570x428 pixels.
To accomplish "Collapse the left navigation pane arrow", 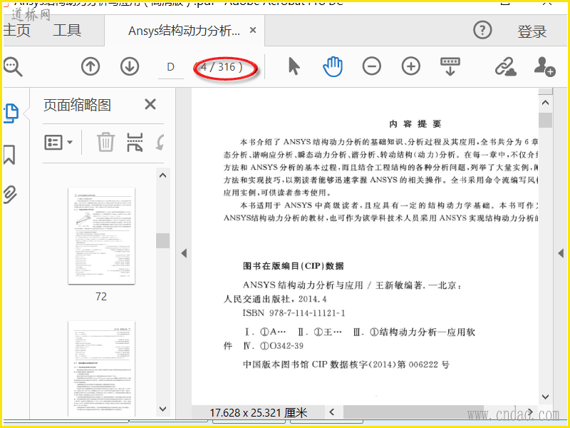I will pyautogui.click(x=184, y=253).
